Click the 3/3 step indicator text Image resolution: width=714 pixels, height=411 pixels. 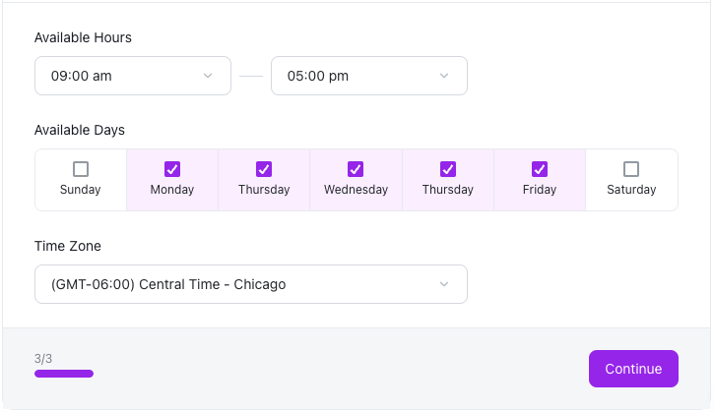click(x=43, y=359)
